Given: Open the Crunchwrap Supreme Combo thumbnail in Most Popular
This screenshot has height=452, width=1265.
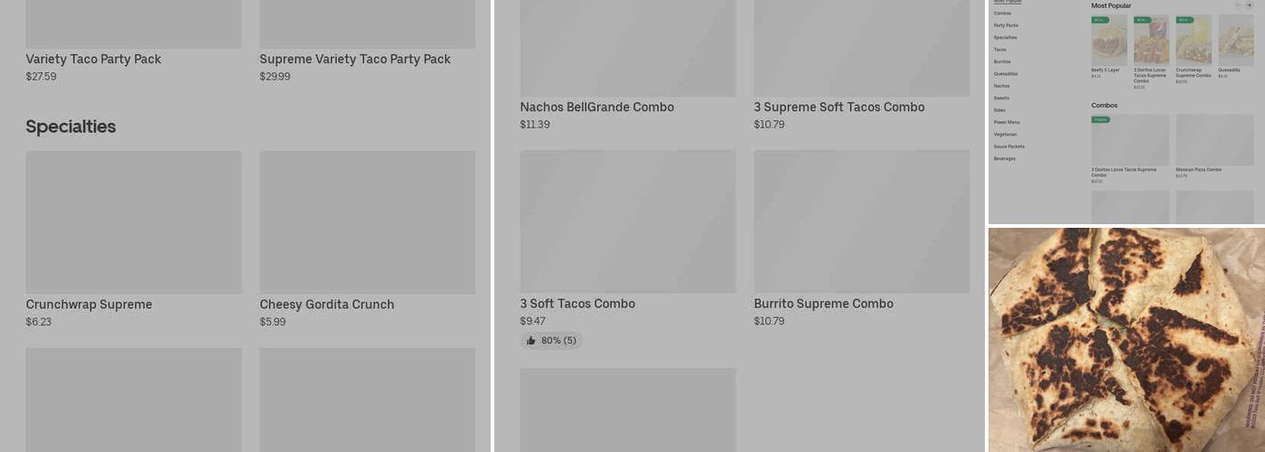Looking at the screenshot, I should tap(1193, 41).
